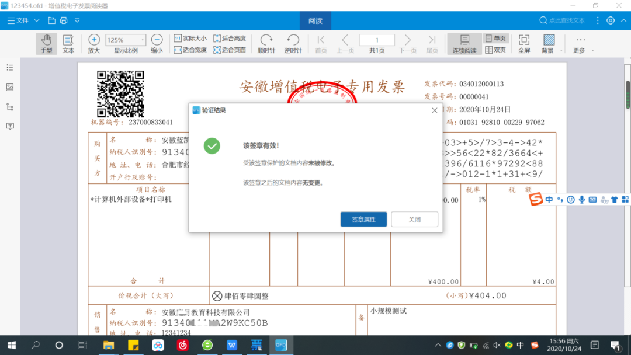Open Sogou soft keyboard

(x=592, y=200)
